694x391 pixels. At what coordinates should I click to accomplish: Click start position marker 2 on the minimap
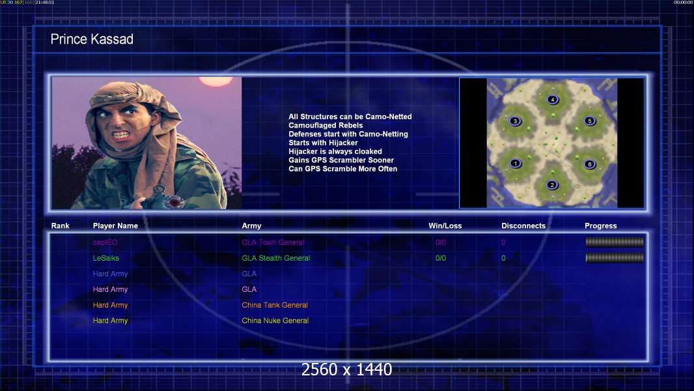pos(552,184)
